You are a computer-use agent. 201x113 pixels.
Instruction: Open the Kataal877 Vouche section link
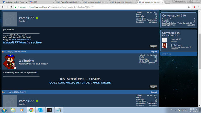pos(22,43)
